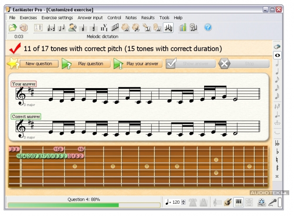Image resolution: width=294 pixels, height=216 pixels.
Task: Select the singing microphone exercise icon
Action: [x=72, y=28]
